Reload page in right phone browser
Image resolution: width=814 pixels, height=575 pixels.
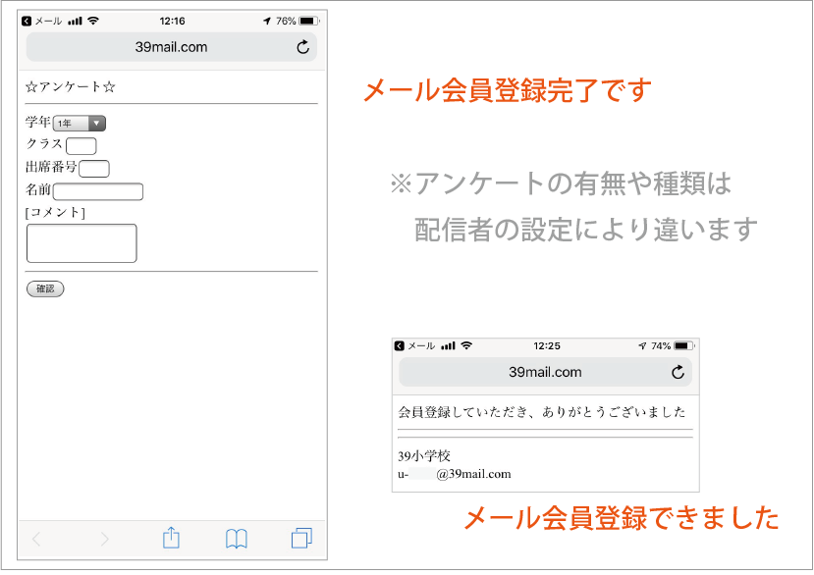click(x=678, y=372)
